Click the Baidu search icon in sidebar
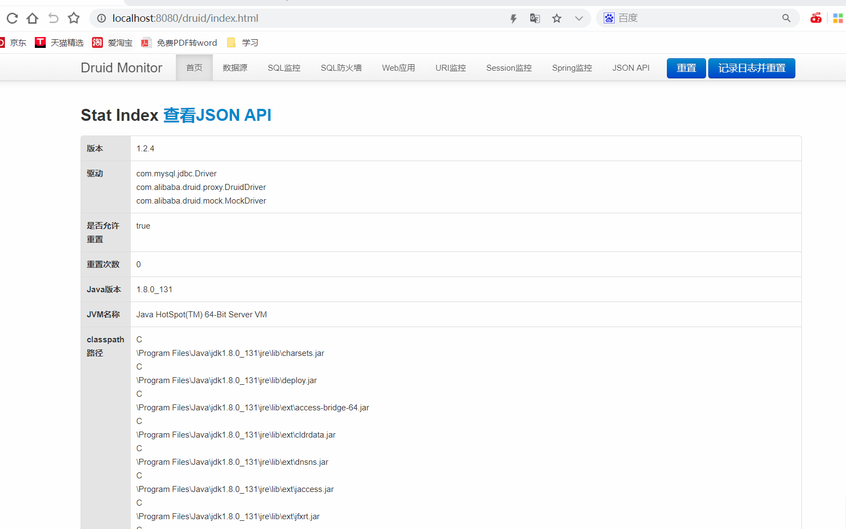This screenshot has height=529, width=846. click(x=609, y=17)
